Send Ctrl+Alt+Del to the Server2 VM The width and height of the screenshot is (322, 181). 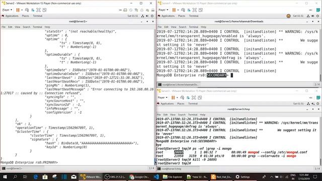pyautogui.click(x=27, y=10)
